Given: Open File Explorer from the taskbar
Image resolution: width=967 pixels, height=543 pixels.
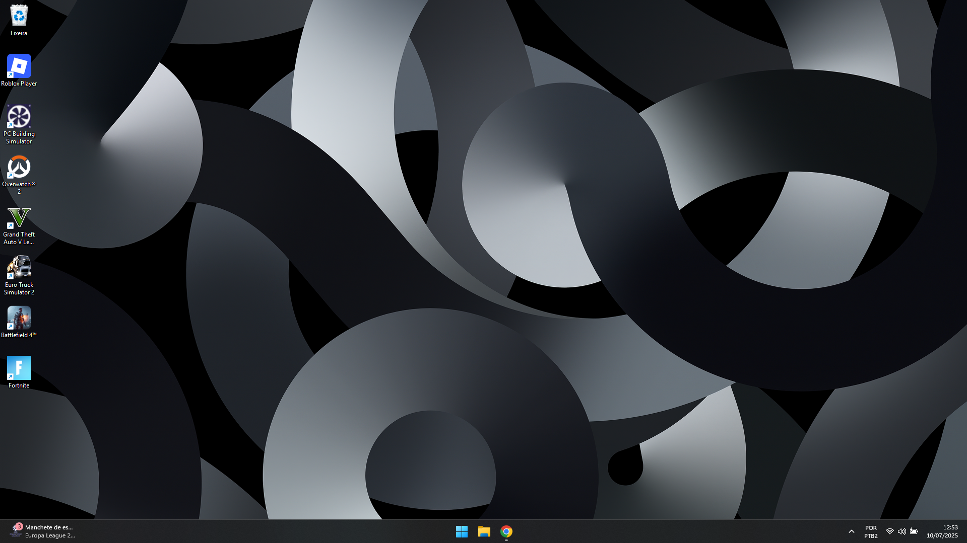Looking at the screenshot, I should click(484, 531).
